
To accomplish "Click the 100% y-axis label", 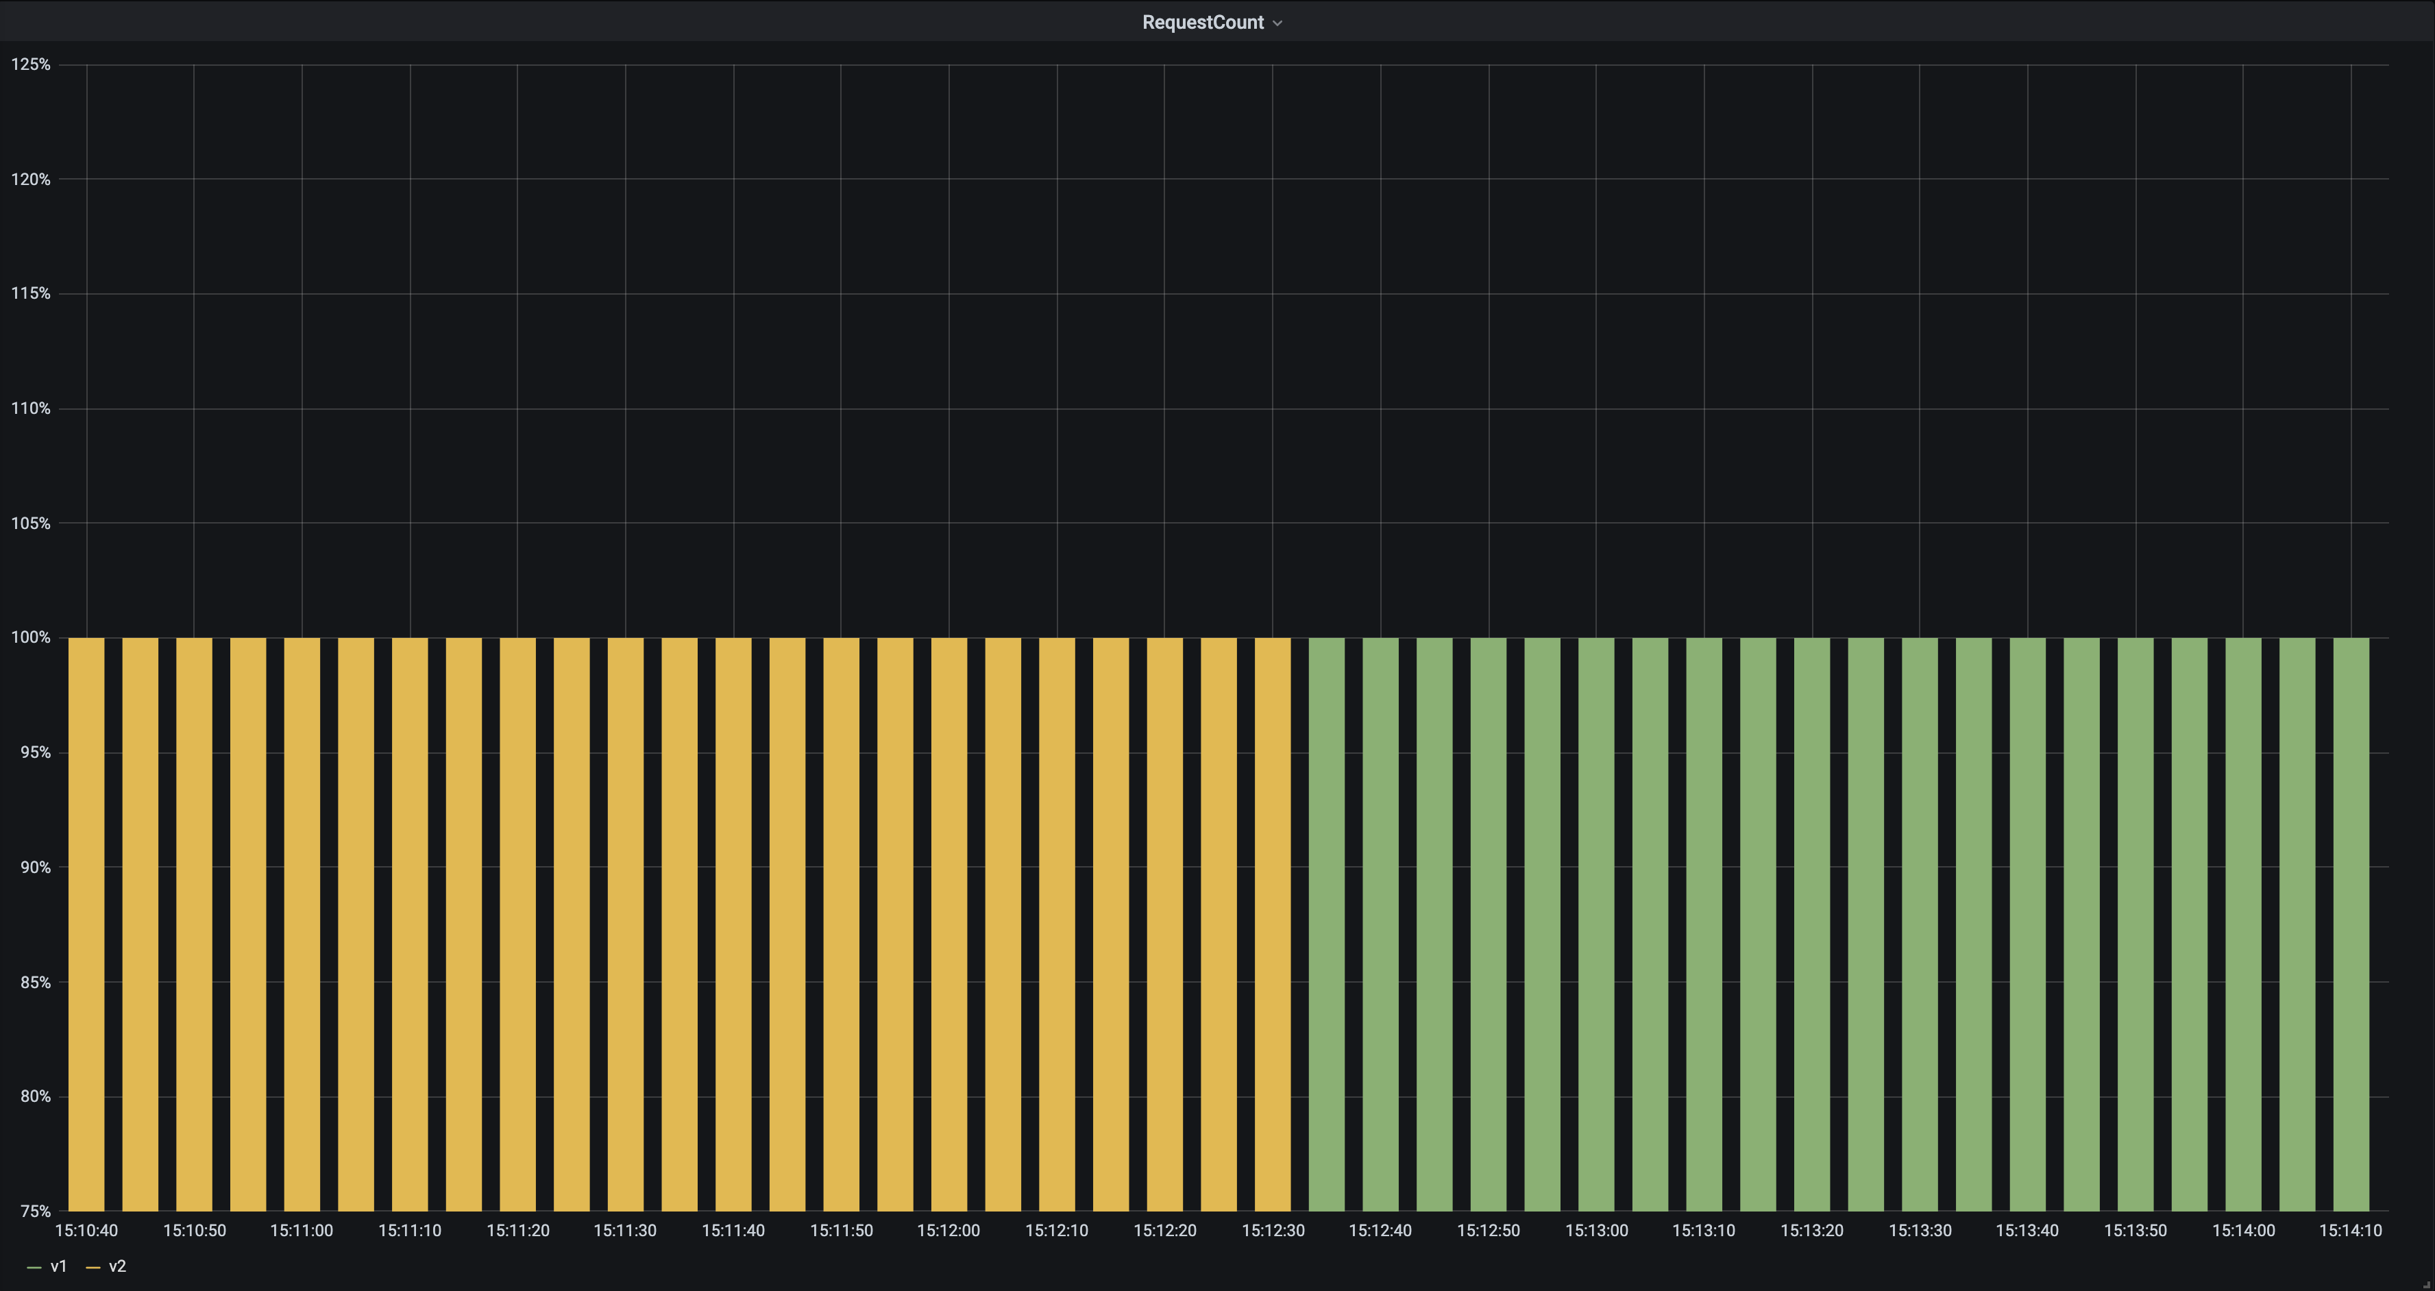I will pos(30,638).
